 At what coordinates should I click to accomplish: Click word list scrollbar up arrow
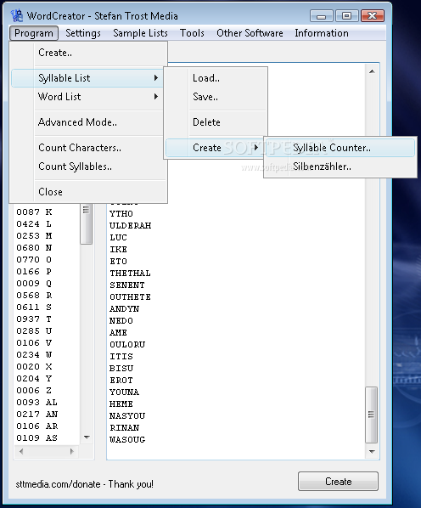pos(372,71)
